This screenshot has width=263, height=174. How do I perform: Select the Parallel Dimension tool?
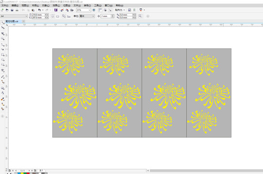[x=2, y=77]
